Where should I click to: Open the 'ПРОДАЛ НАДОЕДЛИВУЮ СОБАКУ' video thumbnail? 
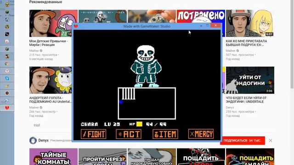pos(152,157)
